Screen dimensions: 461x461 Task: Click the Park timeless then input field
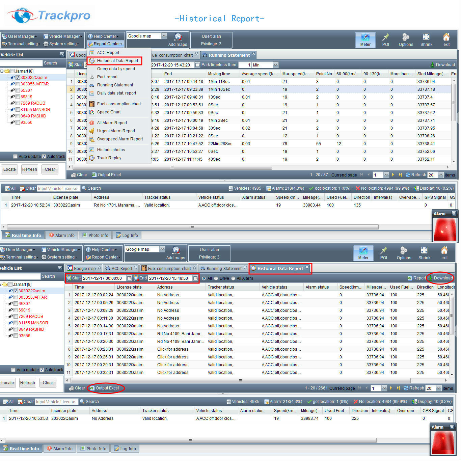(x=245, y=65)
